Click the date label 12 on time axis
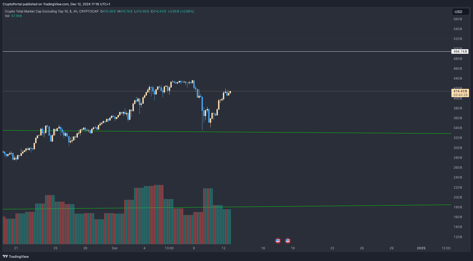Screen dimensions: 473x261 click(x=223, y=248)
